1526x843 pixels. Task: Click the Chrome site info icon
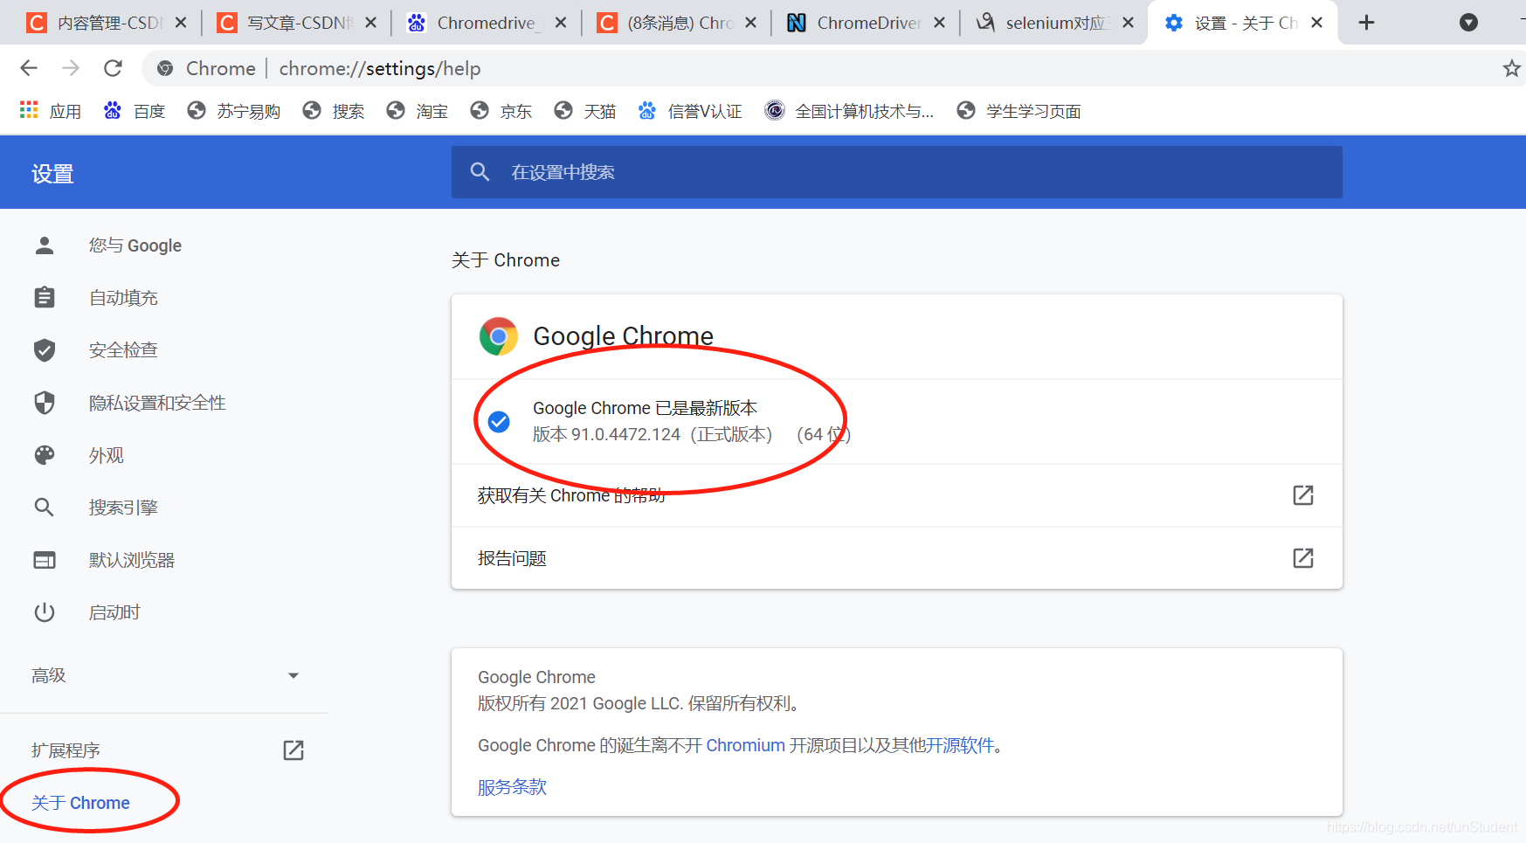(165, 68)
